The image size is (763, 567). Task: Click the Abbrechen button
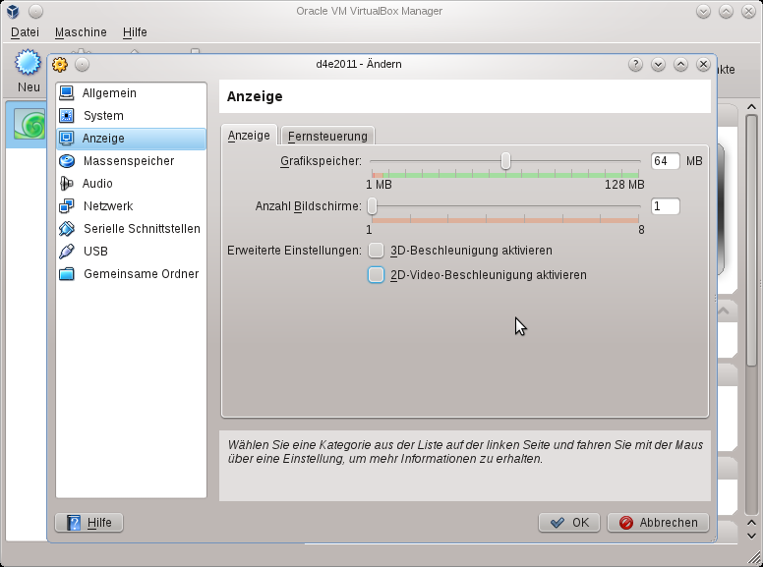point(658,522)
